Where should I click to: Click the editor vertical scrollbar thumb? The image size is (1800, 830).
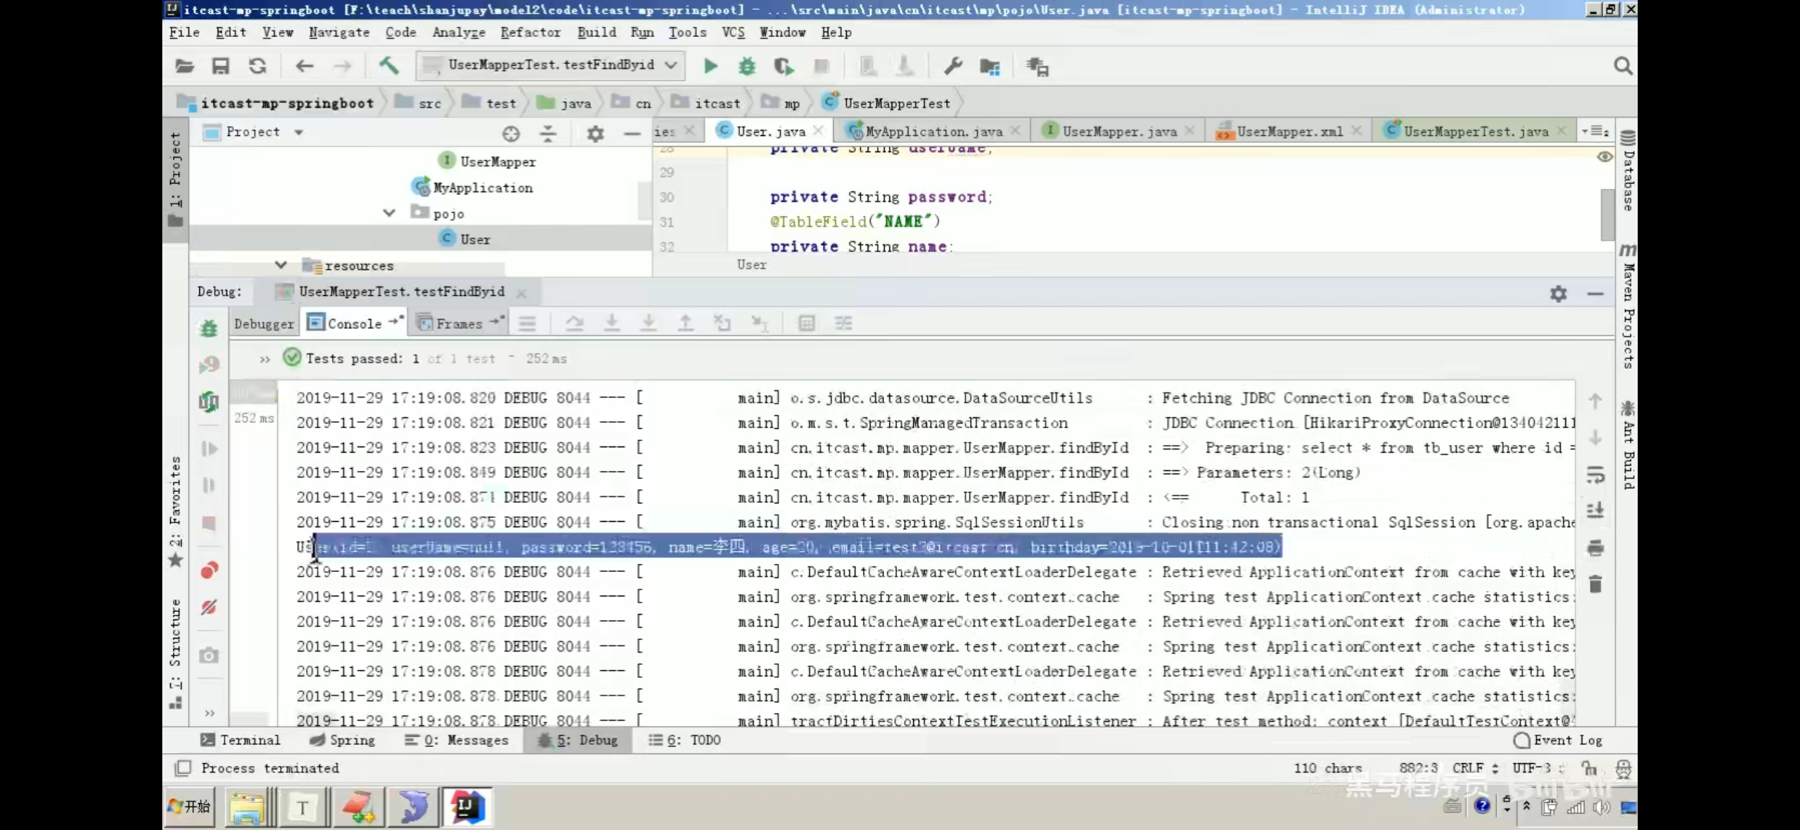(1607, 214)
